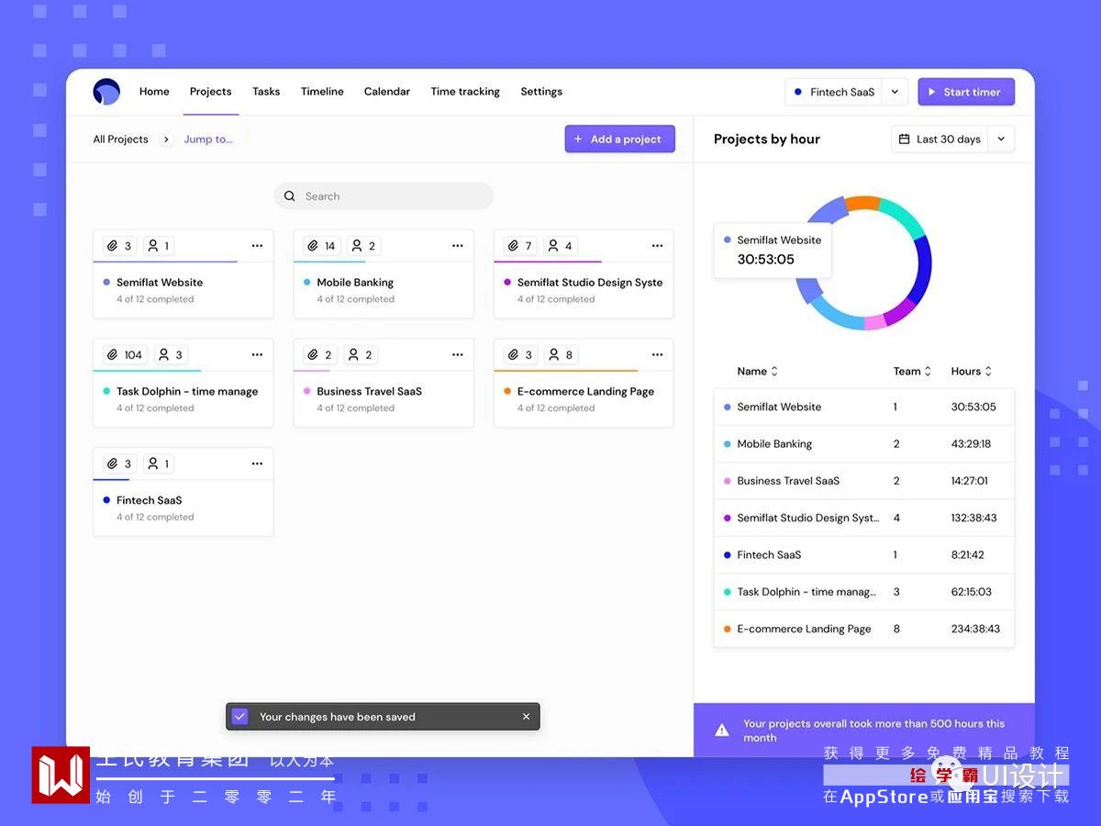Click the attachments badge on the Business Travel SaaS card
The width and height of the screenshot is (1101, 826).
point(320,354)
